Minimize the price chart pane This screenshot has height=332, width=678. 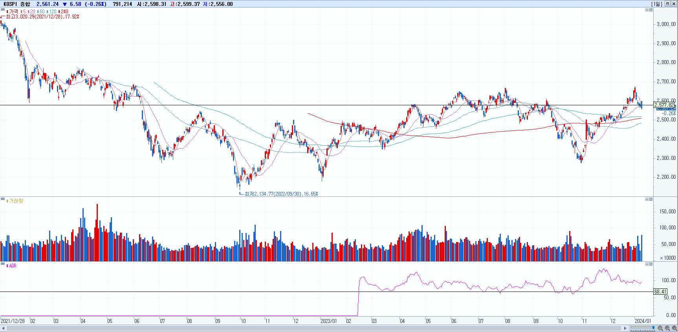point(647,10)
